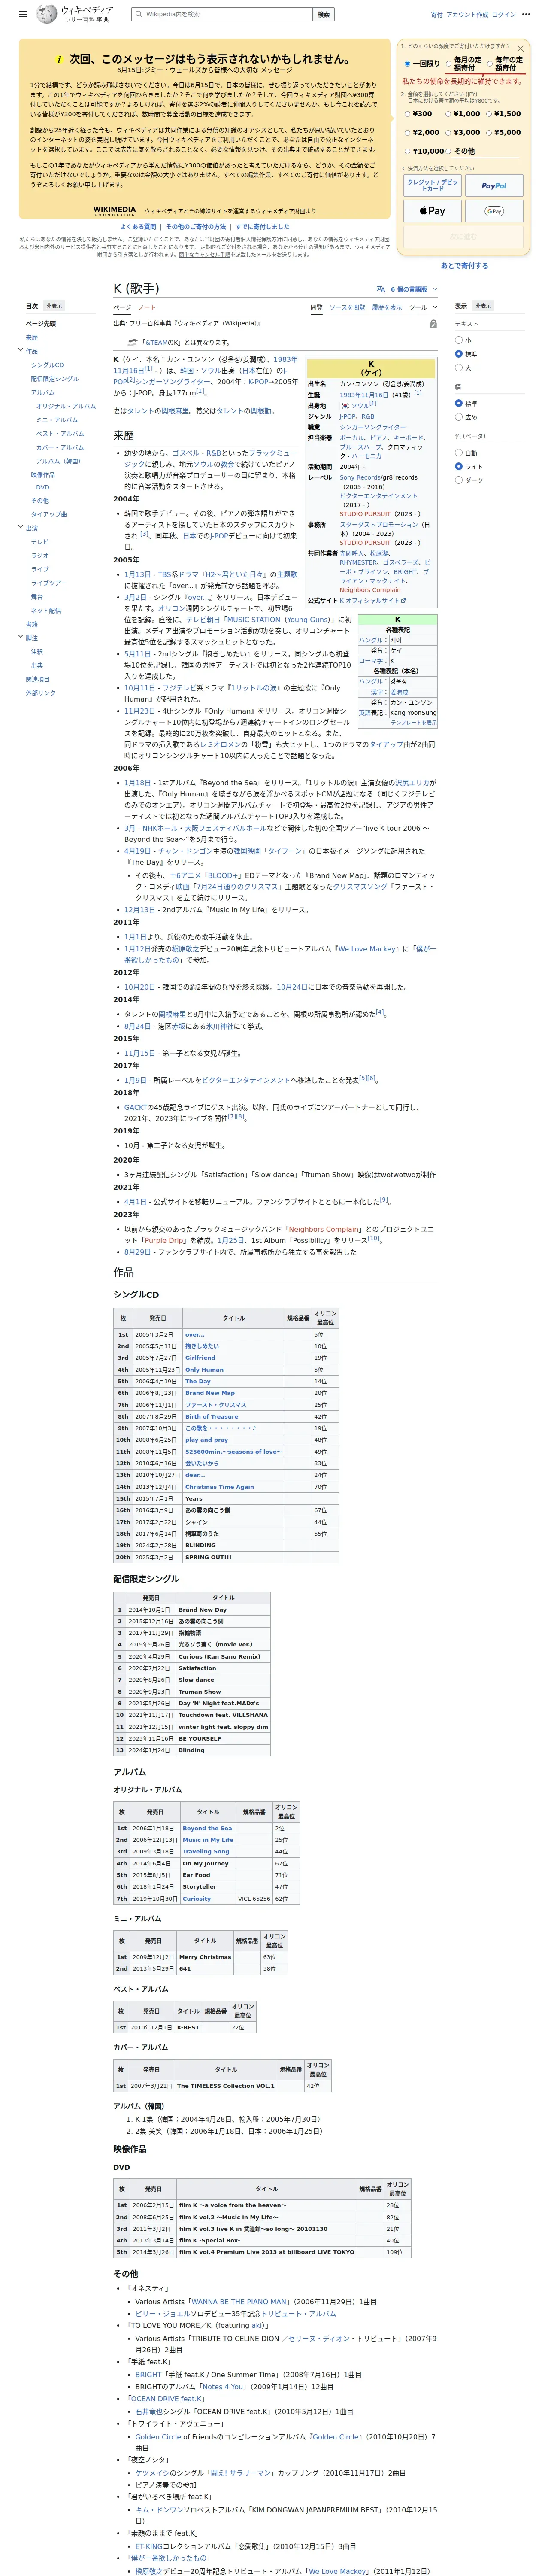Pay with the Google Pay button

click(x=494, y=211)
